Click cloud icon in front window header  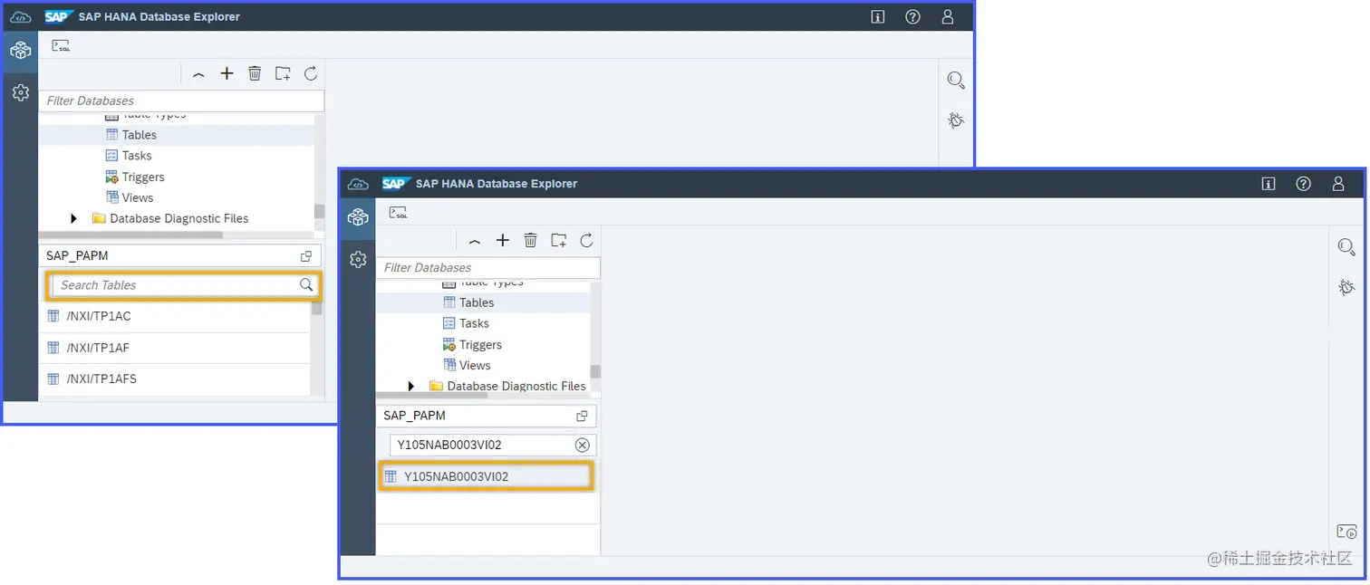(x=358, y=183)
